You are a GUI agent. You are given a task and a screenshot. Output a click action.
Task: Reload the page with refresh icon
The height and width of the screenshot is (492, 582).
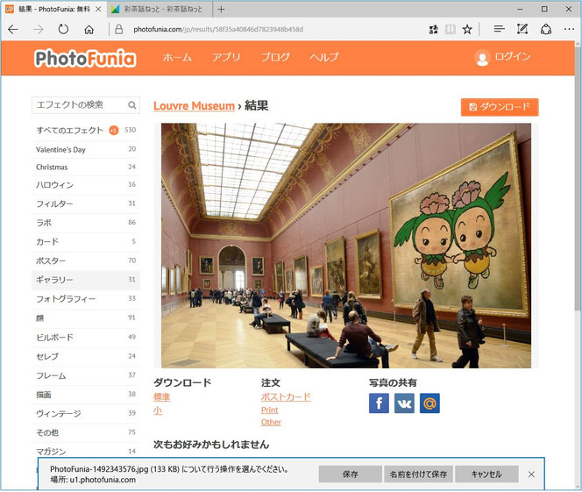63,29
